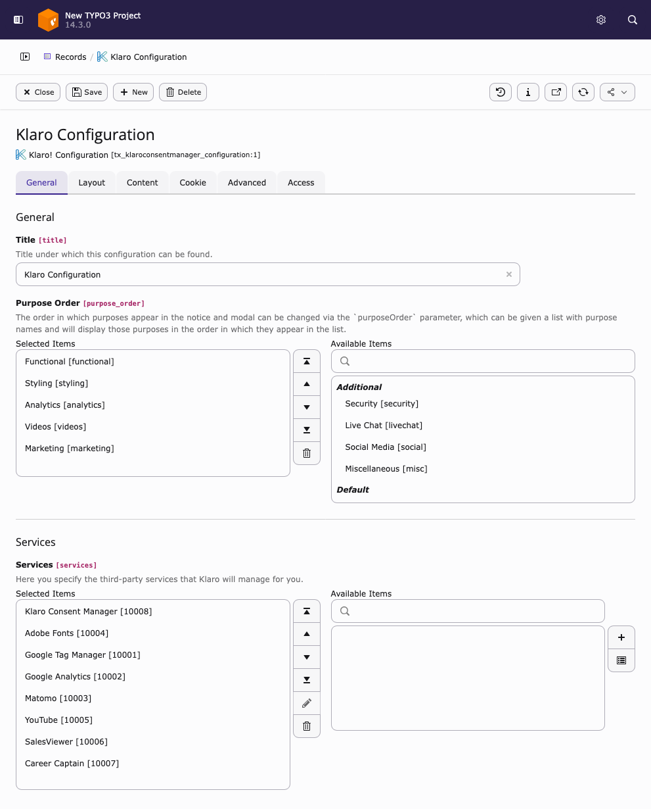Move selected purpose to top

307,361
